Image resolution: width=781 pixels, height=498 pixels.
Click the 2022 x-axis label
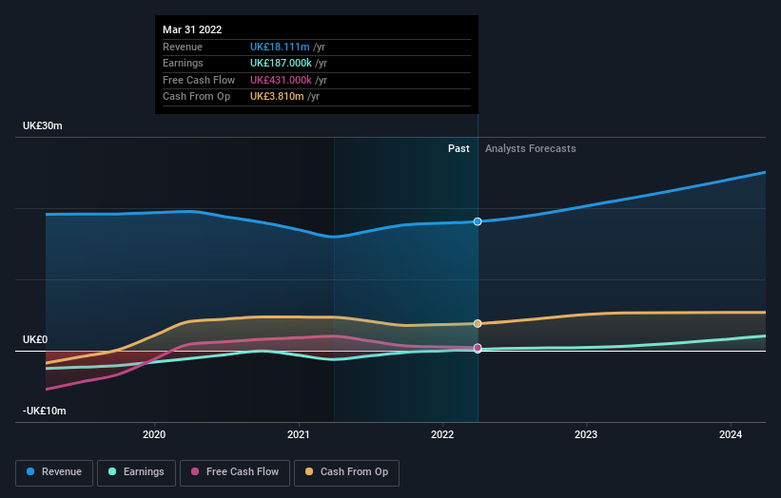[x=442, y=434]
